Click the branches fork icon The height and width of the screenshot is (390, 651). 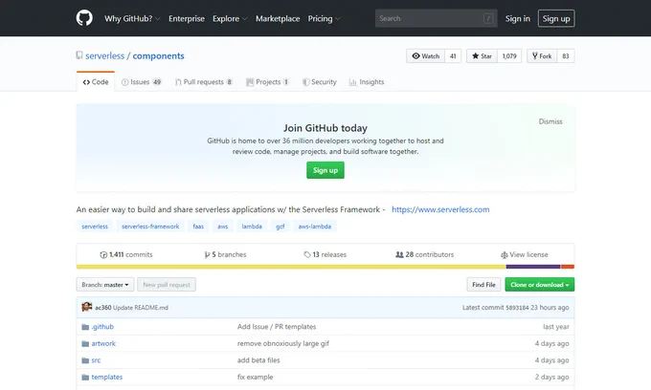click(x=207, y=255)
